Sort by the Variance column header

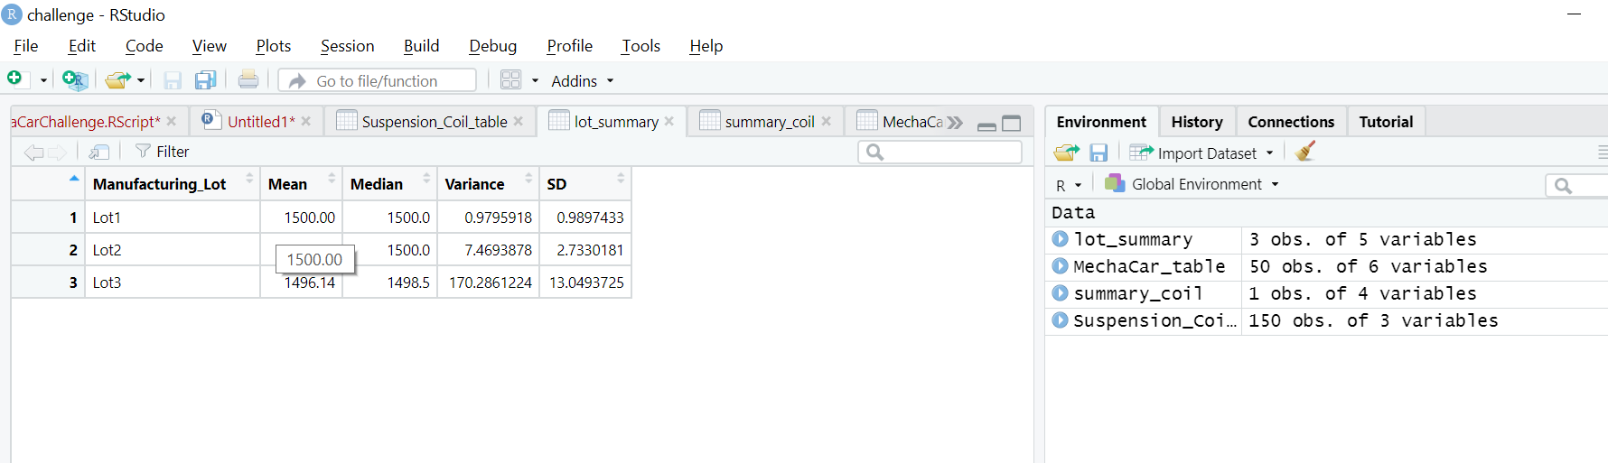489,184
